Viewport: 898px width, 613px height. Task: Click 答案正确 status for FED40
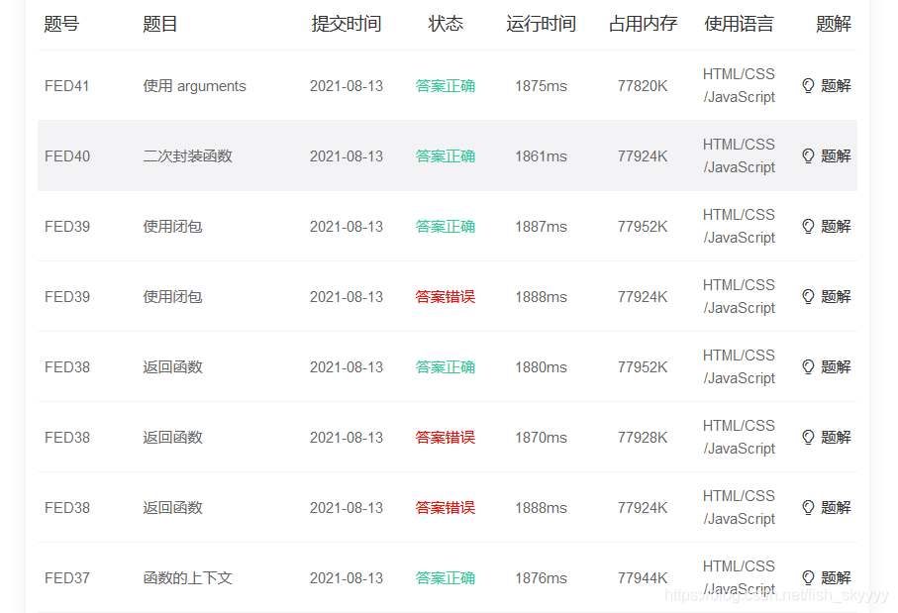point(445,155)
